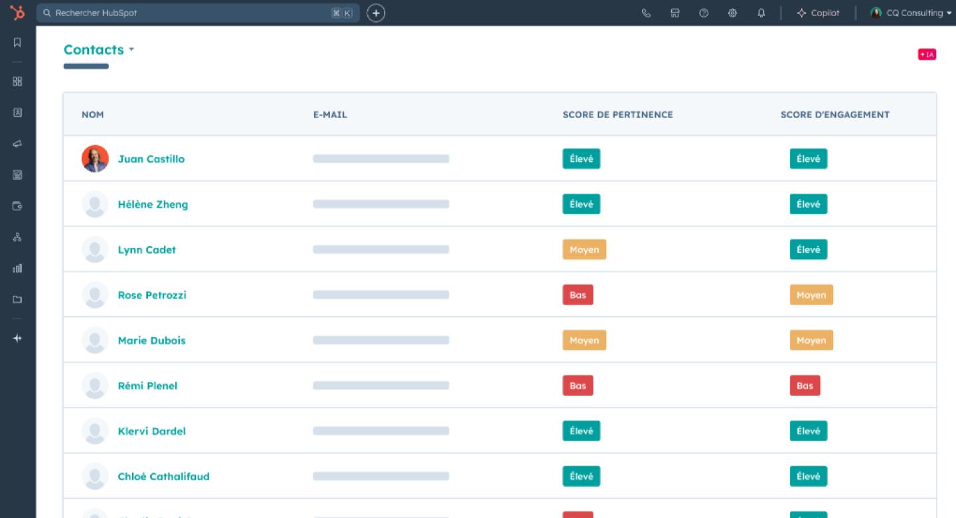
Task: View the Reporting bar-chart icon
Action: [x=17, y=268]
